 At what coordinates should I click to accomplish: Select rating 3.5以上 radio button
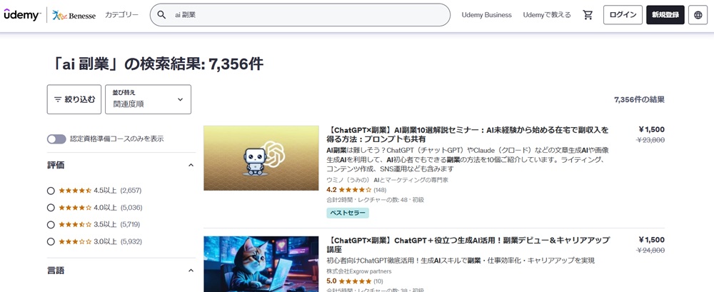point(51,225)
